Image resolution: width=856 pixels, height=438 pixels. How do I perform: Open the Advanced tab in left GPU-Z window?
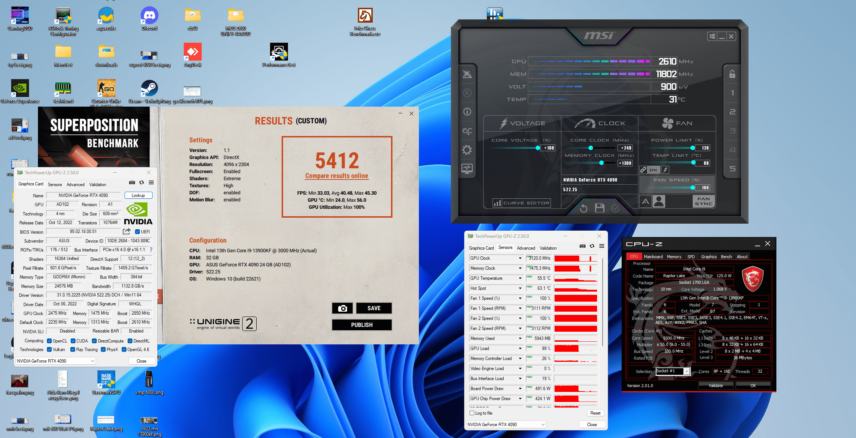76,185
